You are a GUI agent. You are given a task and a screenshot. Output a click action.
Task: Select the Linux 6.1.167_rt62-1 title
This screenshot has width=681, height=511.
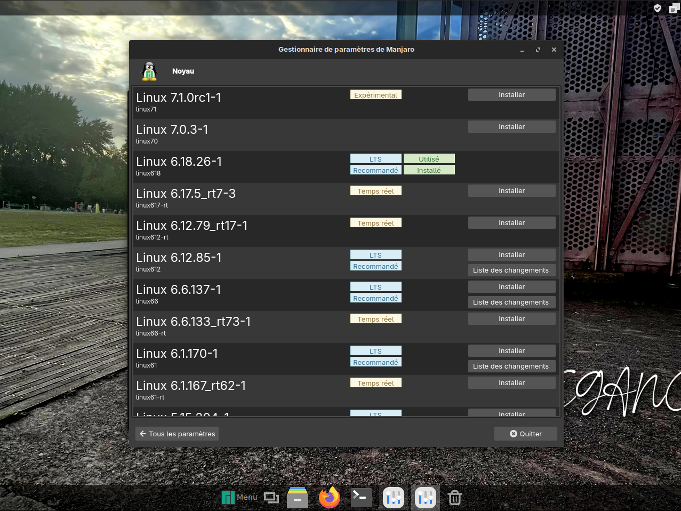(x=191, y=386)
